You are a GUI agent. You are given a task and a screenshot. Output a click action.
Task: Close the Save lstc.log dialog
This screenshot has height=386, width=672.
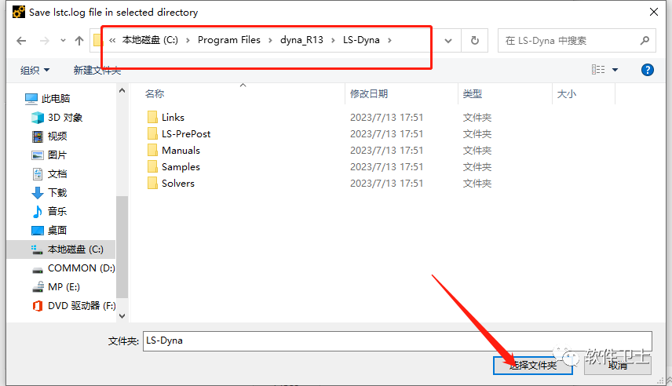[x=654, y=12]
